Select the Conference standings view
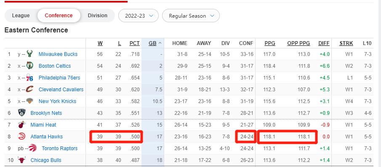The height and width of the screenshot is (167, 381). pos(59,16)
